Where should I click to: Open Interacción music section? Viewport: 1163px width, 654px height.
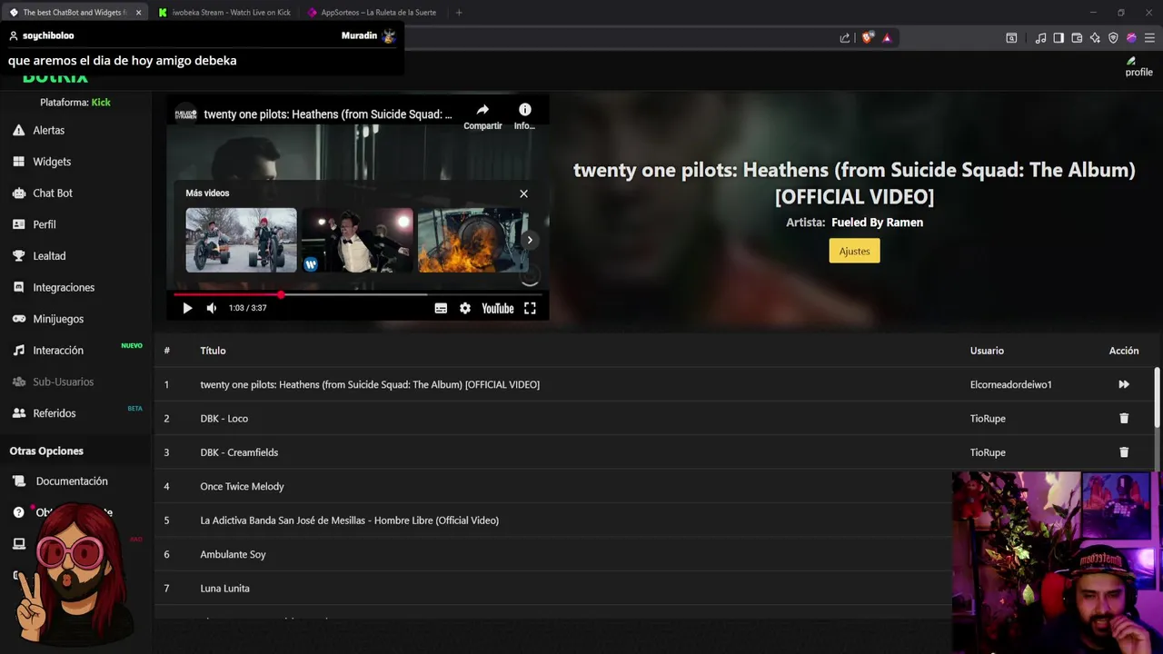click(x=57, y=351)
